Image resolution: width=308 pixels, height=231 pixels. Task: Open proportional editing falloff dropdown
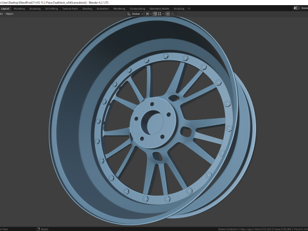click(174, 14)
